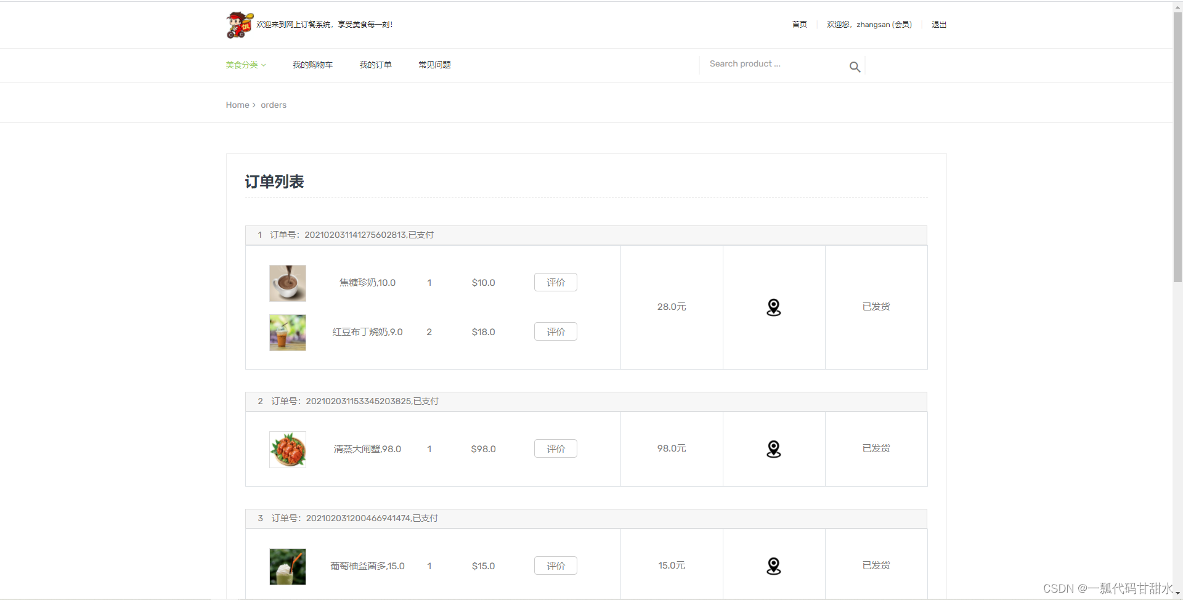The height and width of the screenshot is (600, 1183).
Task: Open the 我的订单 menu item
Action: click(375, 65)
